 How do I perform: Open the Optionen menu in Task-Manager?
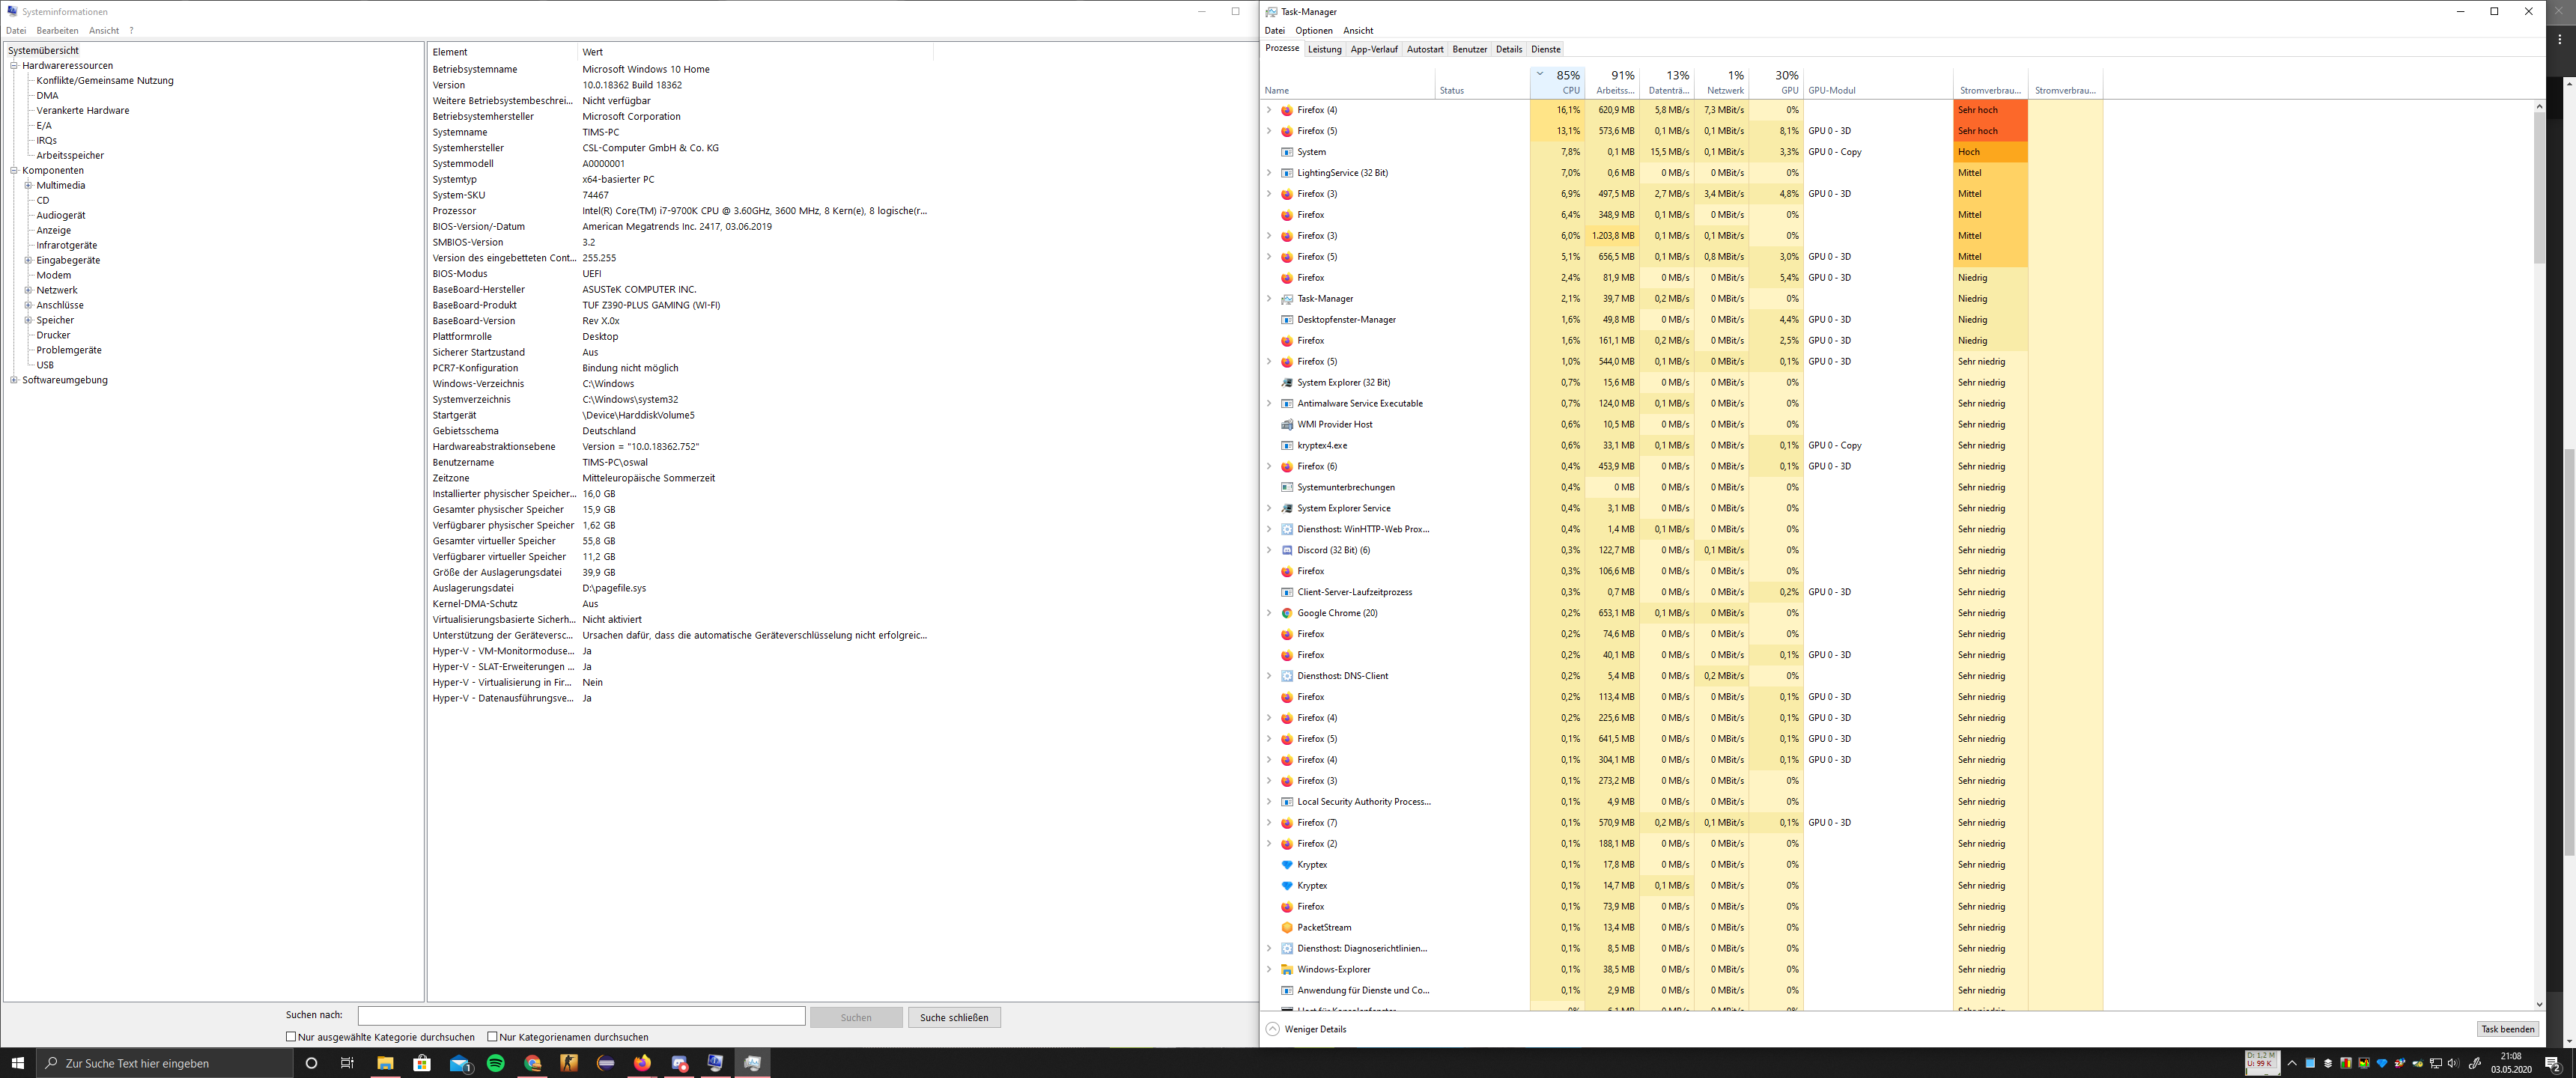[x=1313, y=31]
